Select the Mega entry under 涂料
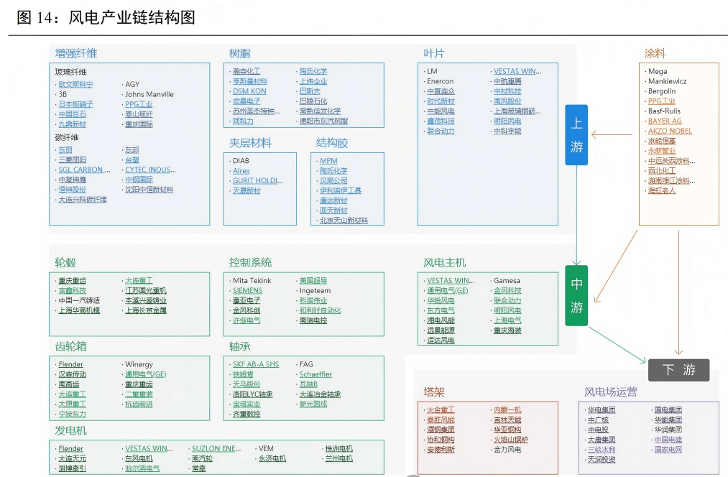 [x=658, y=71]
